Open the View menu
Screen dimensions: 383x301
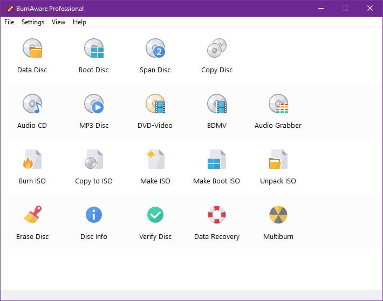click(59, 22)
